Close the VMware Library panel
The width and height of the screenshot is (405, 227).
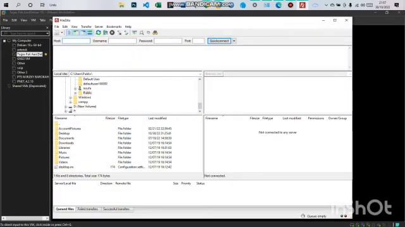(x=47, y=28)
